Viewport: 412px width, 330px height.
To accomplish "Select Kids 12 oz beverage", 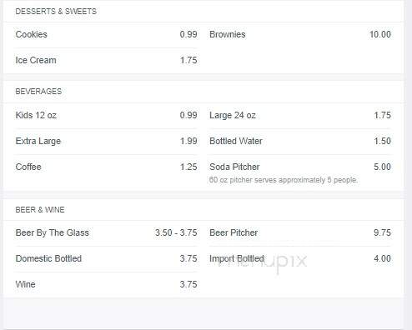I will tap(36, 115).
